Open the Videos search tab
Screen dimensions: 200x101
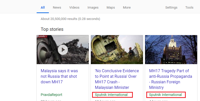(74, 8)
